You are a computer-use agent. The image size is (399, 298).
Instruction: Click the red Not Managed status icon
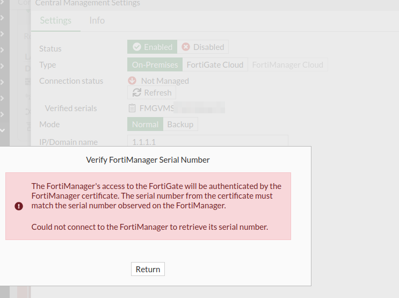(132, 81)
